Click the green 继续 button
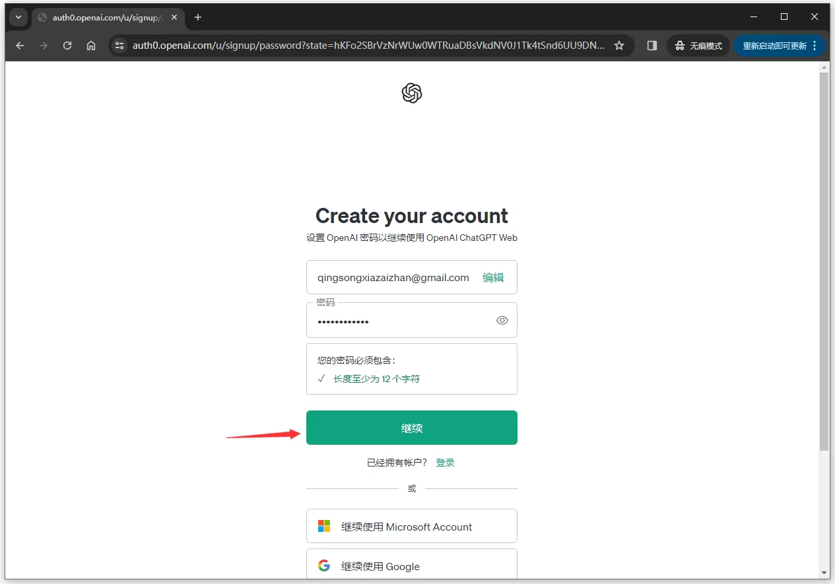Screen dimensions: 835x584 (x=412, y=428)
